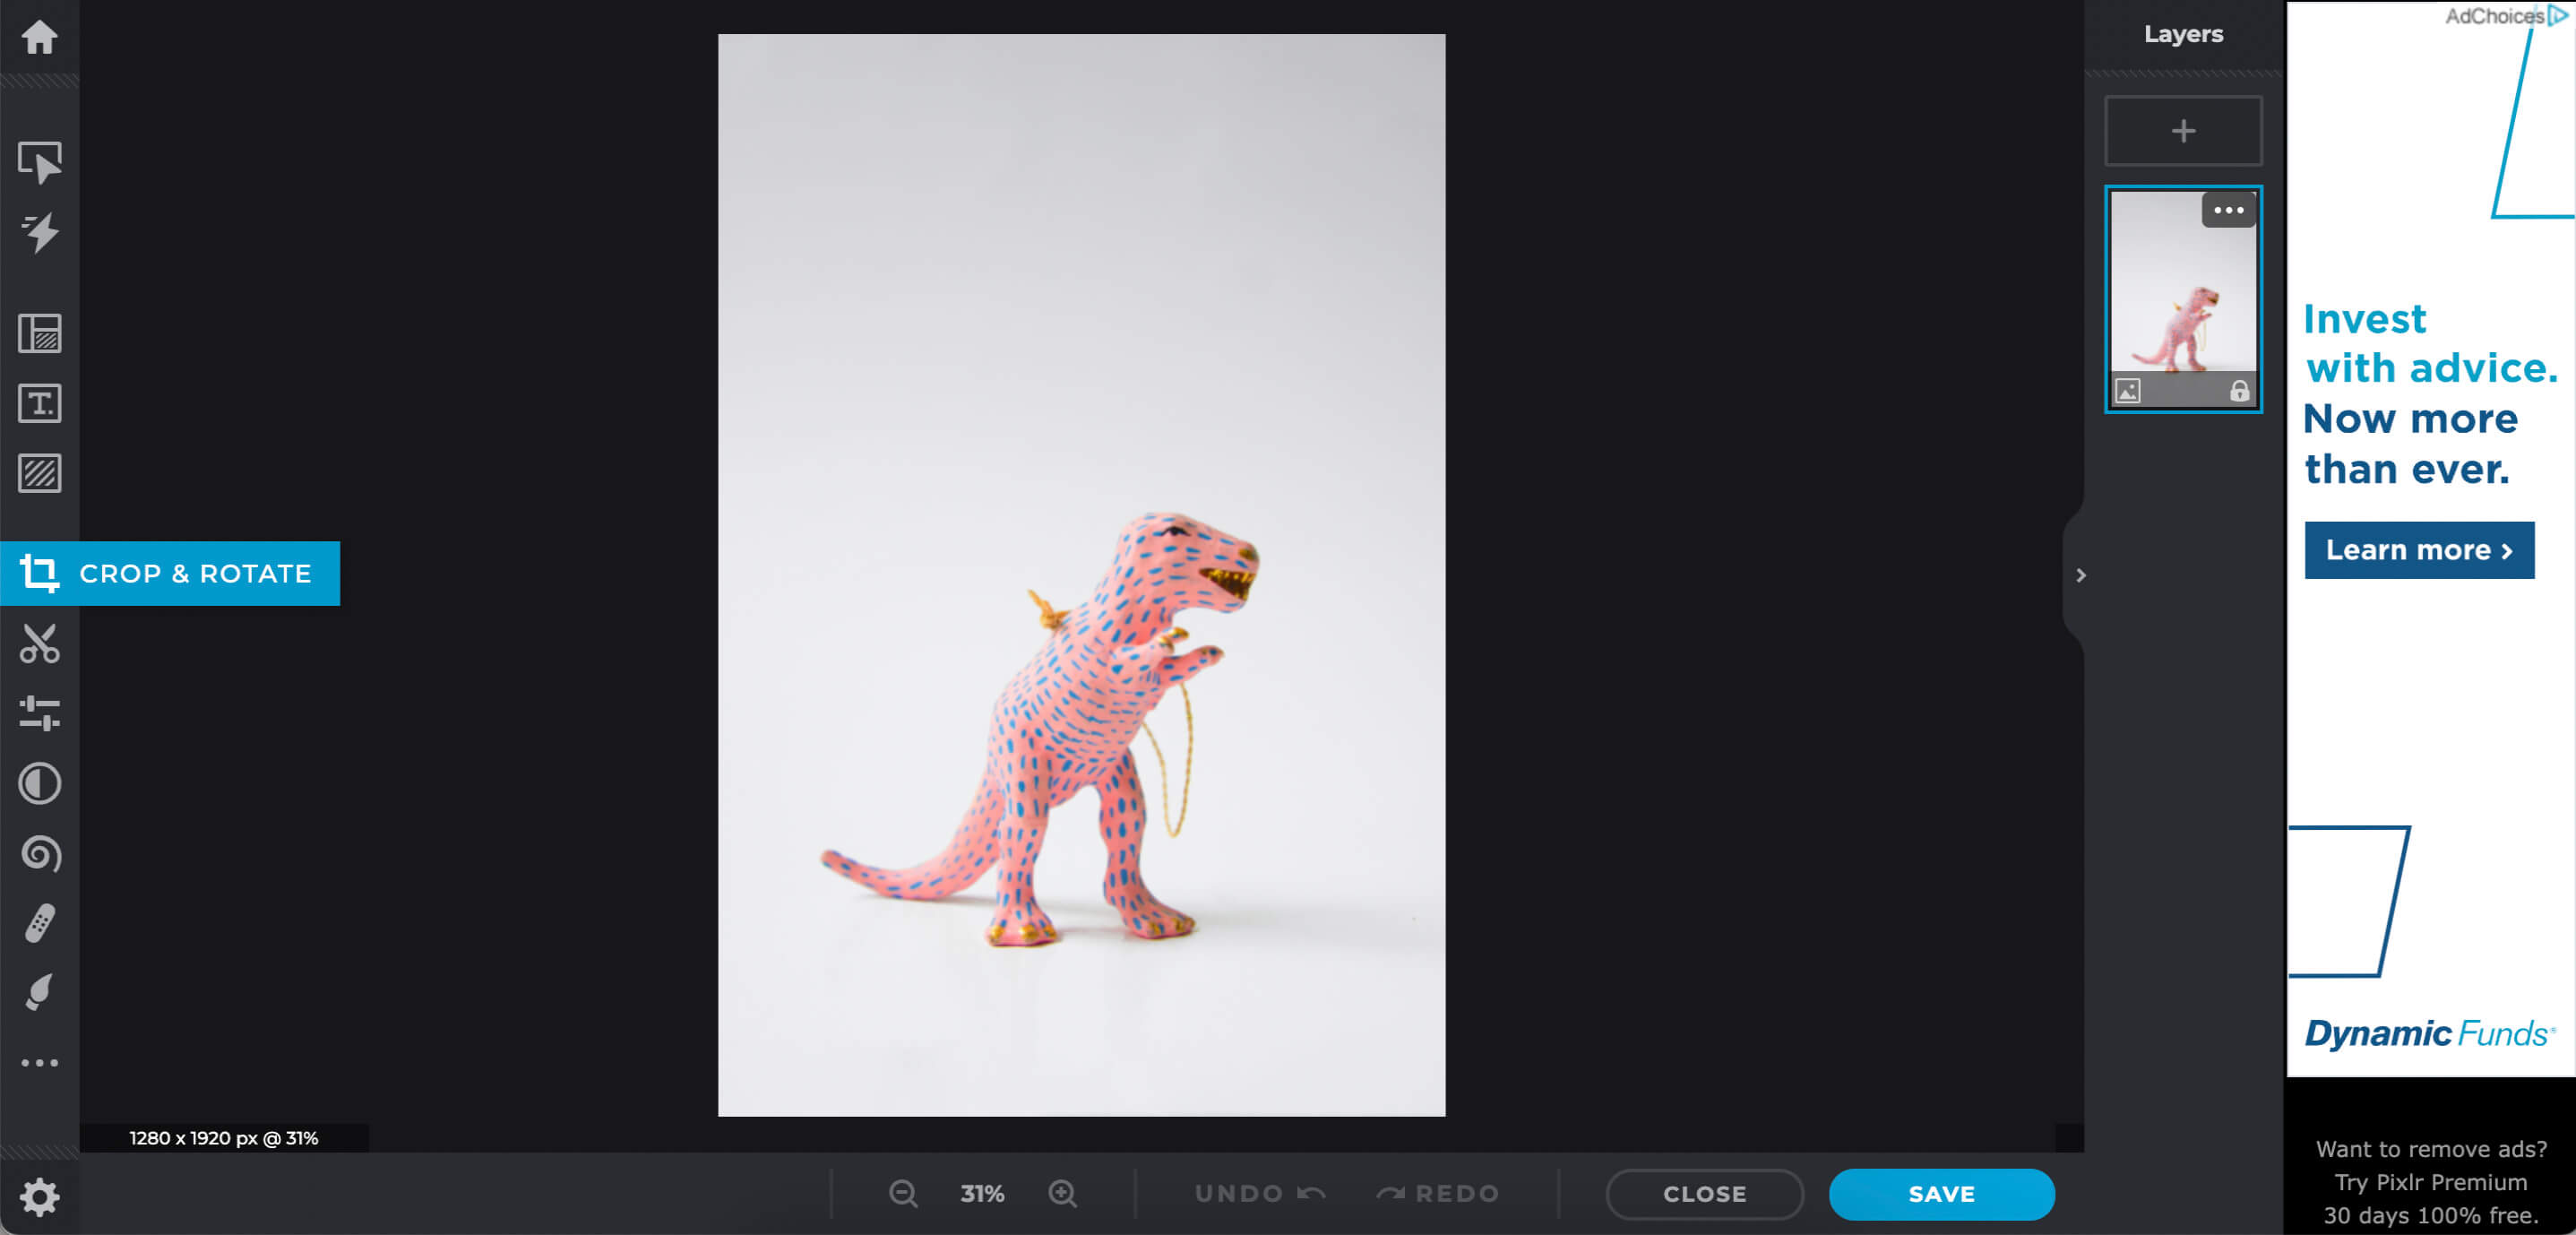The height and width of the screenshot is (1235, 2576).
Task: Collapse the Layers panel with the chevron
Action: [x=2081, y=575]
